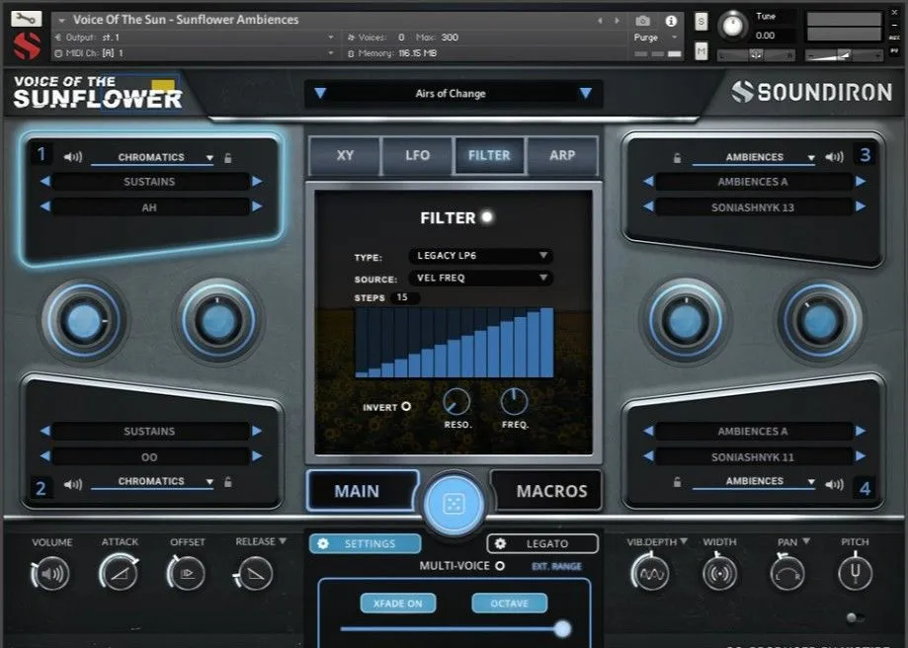Open the MAIN page tab

[362, 491]
